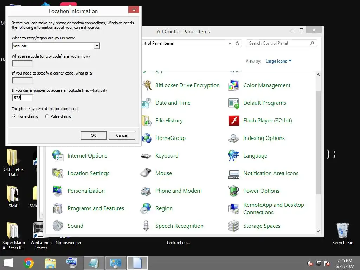This screenshot has width=360, height=270.
Task: Click the muted volume tray icon
Action: click(310, 263)
